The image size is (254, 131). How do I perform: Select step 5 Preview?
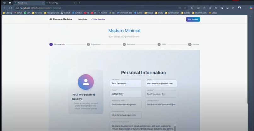tap(194, 44)
